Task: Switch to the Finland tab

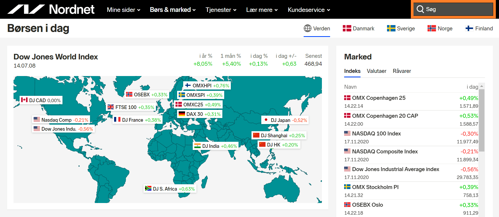Action: (x=479, y=29)
